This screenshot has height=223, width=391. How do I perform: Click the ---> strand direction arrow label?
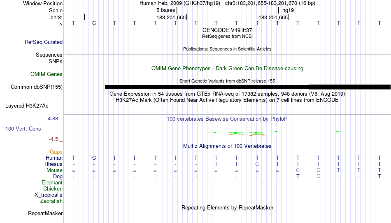click(58, 24)
